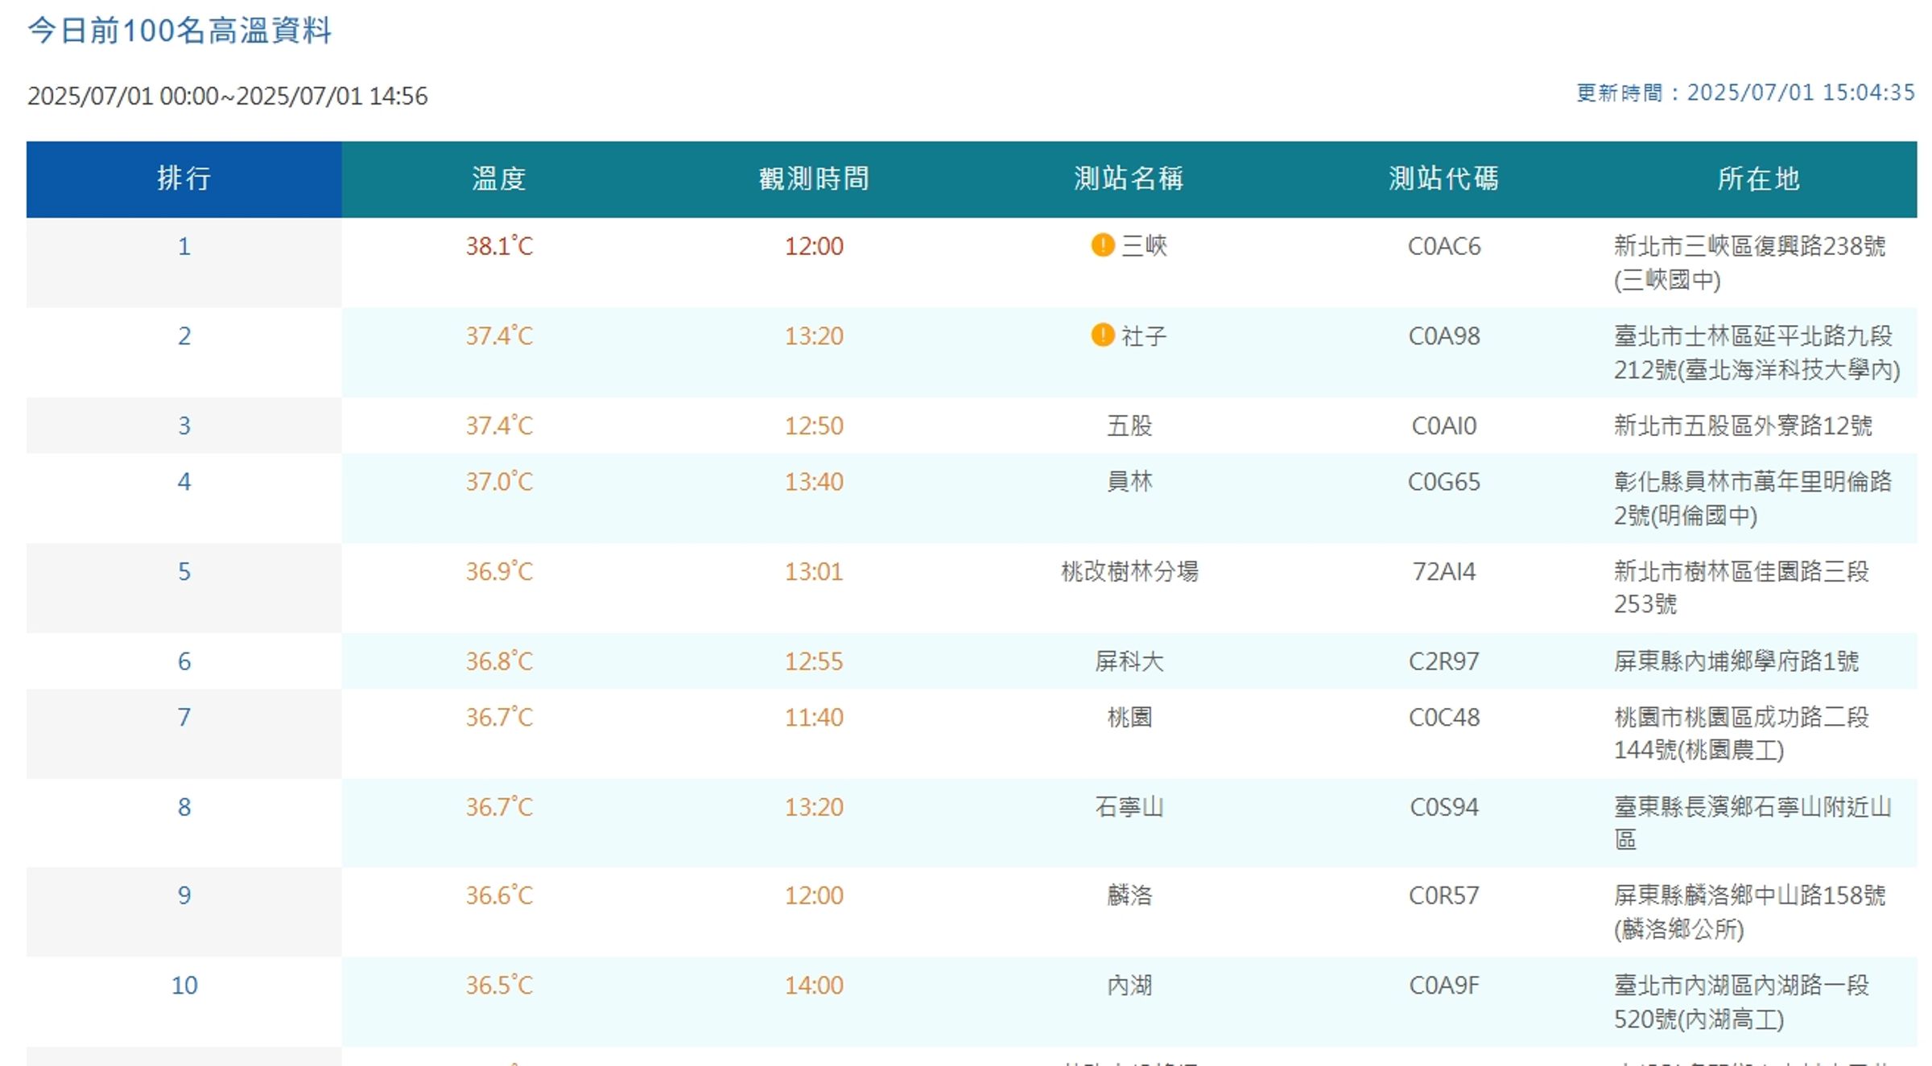The image size is (1932, 1066).
Task: Click station code C0S94
Action: [1444, 807]
